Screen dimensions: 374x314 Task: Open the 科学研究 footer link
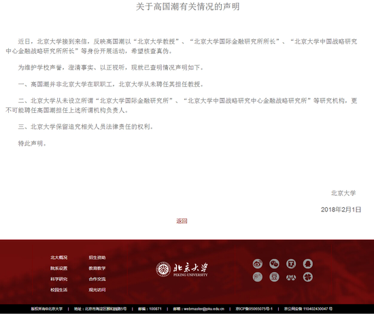(x=58, y=279)
